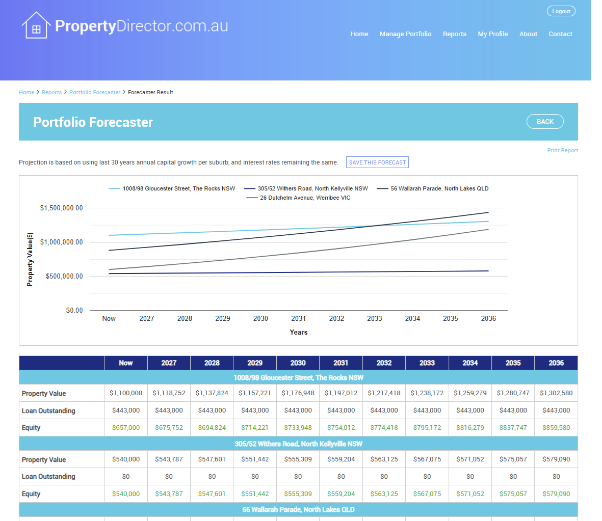Toggle the Gloucester Street legend line swatch

pyautogui.click(x=114, y=189)
